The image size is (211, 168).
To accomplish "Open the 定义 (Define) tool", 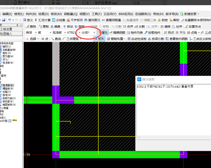I will (28, 20).
